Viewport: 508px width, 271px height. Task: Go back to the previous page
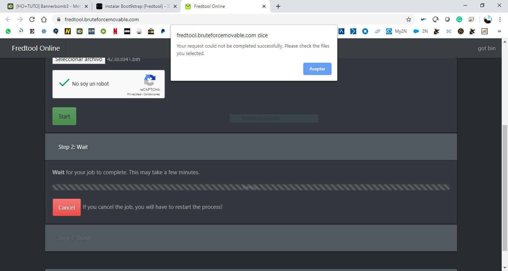8,19
